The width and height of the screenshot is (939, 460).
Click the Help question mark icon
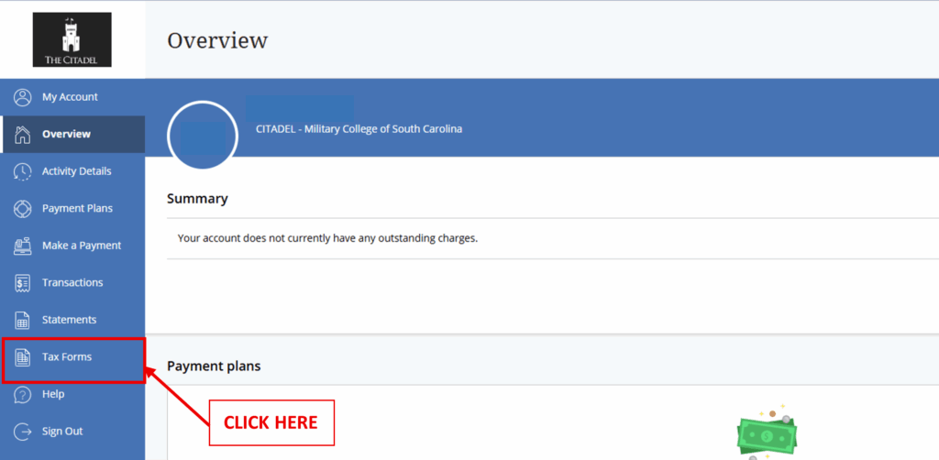coord(23,394)
